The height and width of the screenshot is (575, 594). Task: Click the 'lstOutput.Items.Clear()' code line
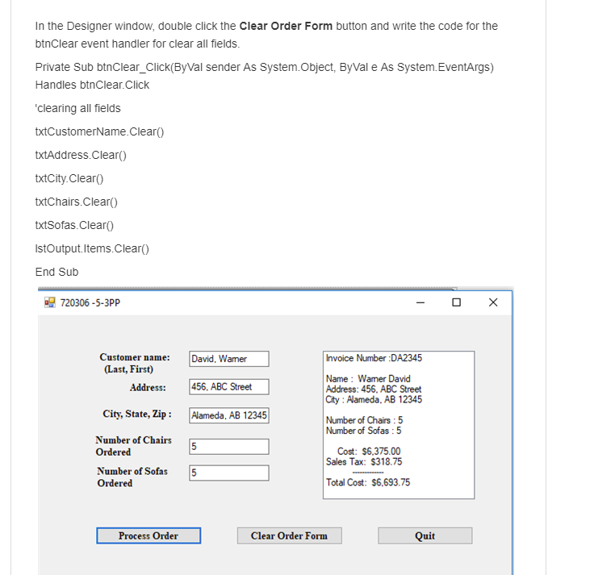(x=92, y=248)
